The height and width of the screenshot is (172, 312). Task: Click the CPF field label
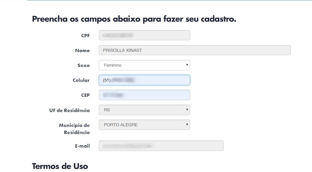85,36
